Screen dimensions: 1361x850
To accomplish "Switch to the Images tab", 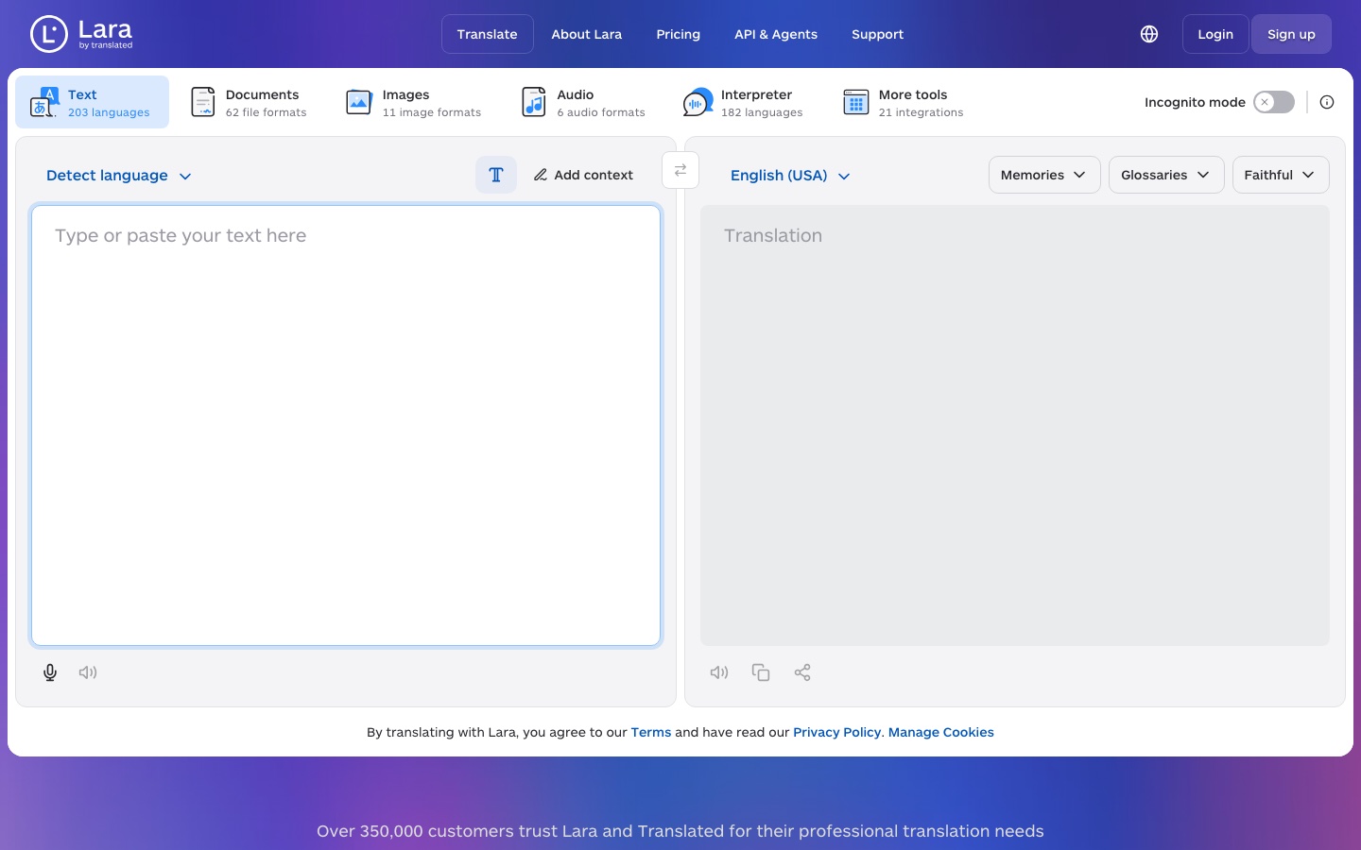I will pyautogui.click(x=414, y=102).
